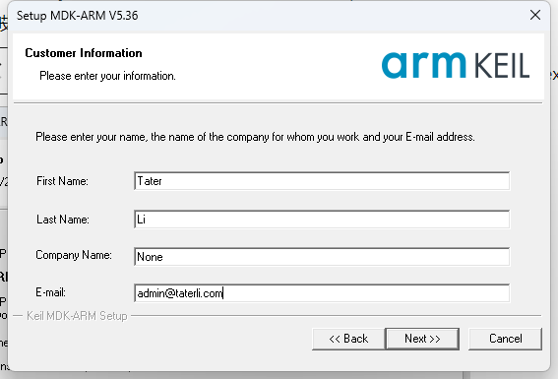The width and height of the screenshot is (558, 379).
Task: Click the 'First Name:' label
Action: point(62,181)
